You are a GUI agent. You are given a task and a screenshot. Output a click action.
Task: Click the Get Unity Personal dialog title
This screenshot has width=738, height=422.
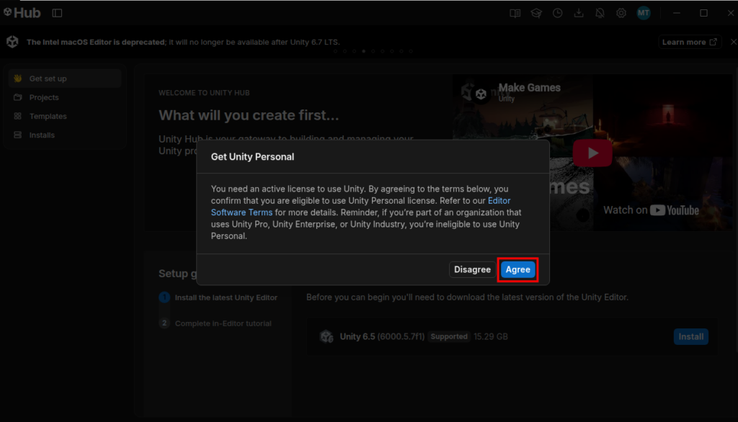(252, 157)
